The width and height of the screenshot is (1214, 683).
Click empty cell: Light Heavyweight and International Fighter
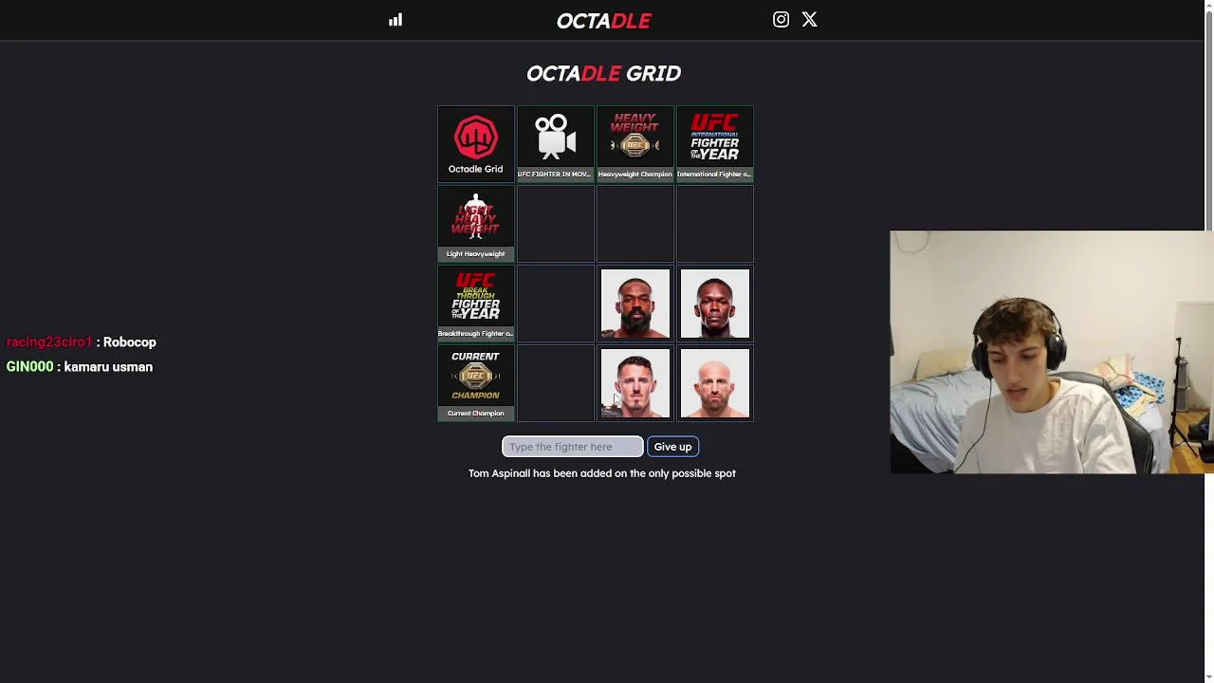click(715, 224)
